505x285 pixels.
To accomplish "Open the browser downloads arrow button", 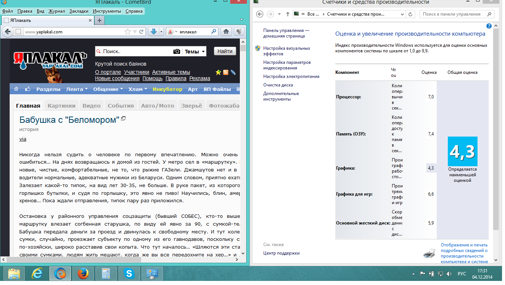I will point(153,32).
